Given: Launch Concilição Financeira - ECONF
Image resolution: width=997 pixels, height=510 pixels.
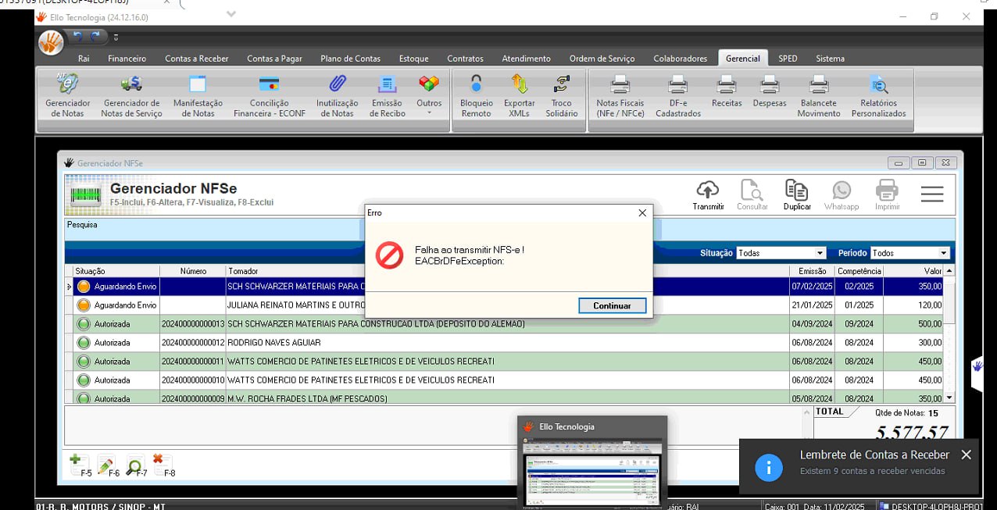Looking at the screenshot, I should tap(270, 96).
